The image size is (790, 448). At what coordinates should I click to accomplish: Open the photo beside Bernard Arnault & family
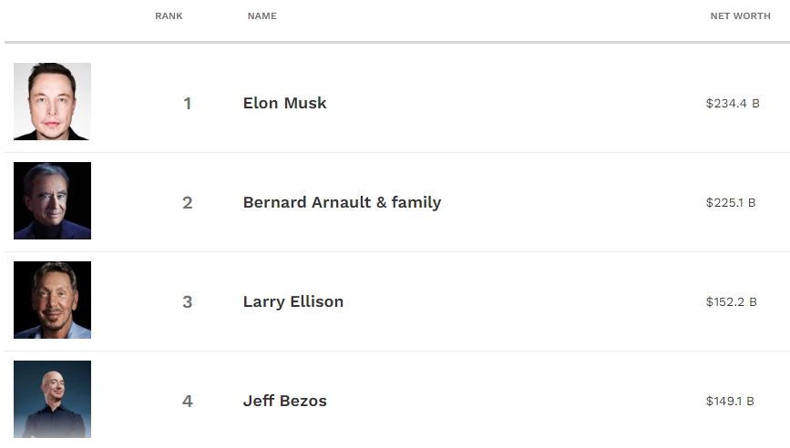click(x=52, y=200)
